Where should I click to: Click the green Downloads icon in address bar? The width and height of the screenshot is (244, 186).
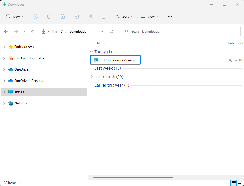pyautogui.click(x=44, y=32)
